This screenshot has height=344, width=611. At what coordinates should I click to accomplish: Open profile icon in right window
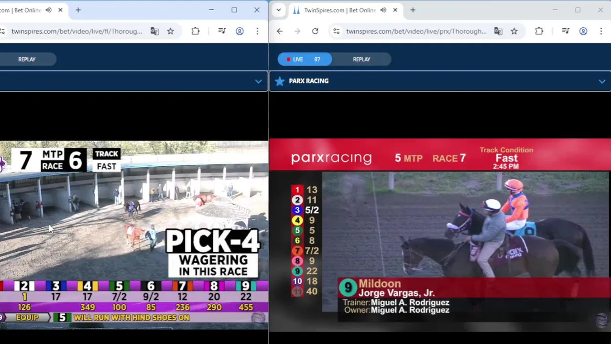coord(583,31)
